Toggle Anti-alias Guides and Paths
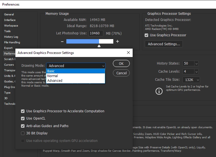The width and height of the screenshot is (216, 157). click(23, 126)
